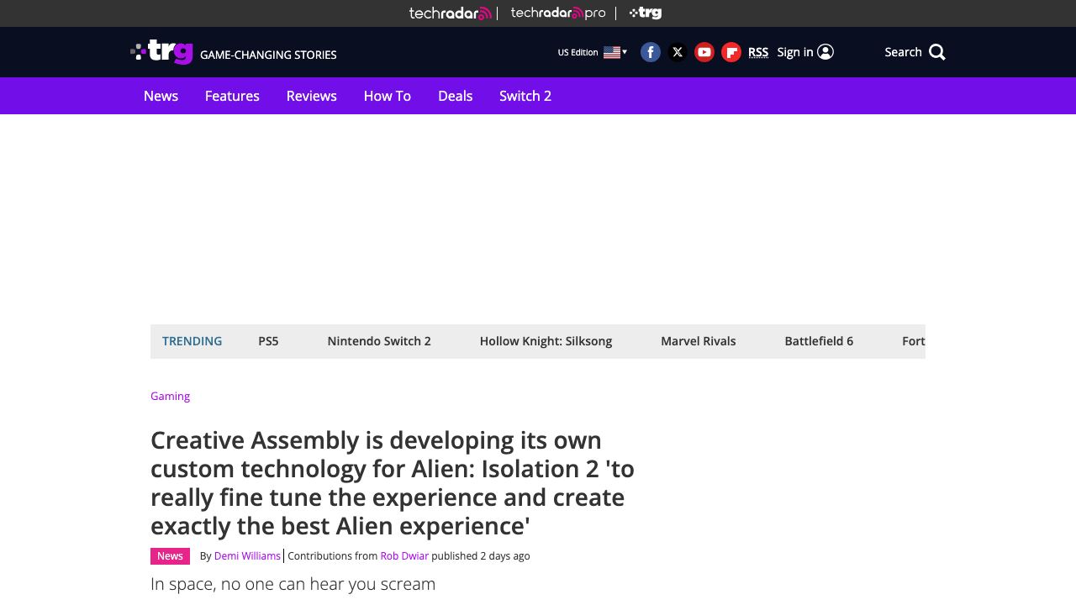Select Marvel Rivals trending topic
This screenshot has width=1076, height=605.
click(x=698, y=341)
